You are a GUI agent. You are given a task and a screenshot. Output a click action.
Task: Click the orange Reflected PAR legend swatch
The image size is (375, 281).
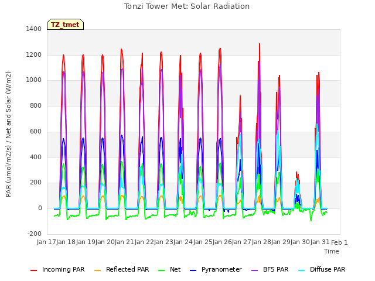tap(98, 270)
